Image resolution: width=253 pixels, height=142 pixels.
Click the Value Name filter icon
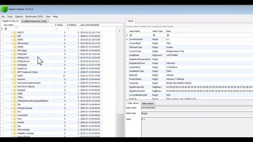pos(131,35)
